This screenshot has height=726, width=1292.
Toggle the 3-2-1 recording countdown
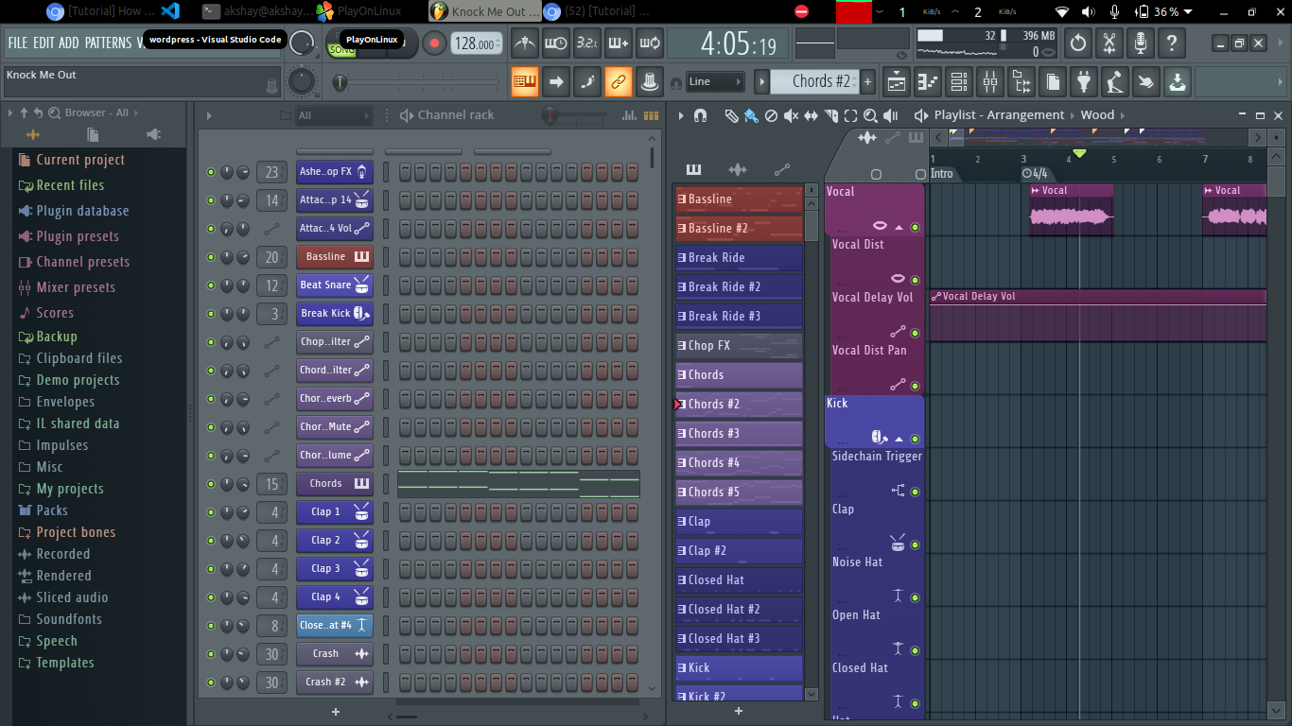(587, 43)
